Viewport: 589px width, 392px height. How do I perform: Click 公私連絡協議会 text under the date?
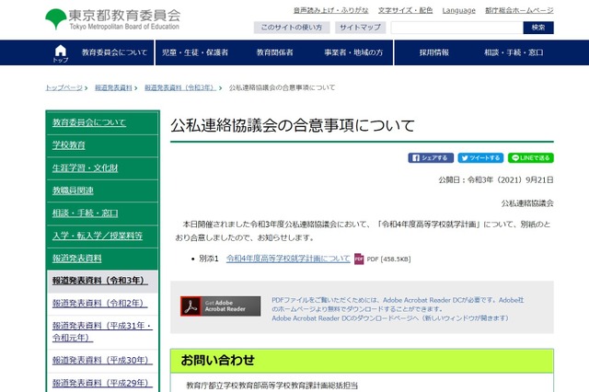click(527, 203)
